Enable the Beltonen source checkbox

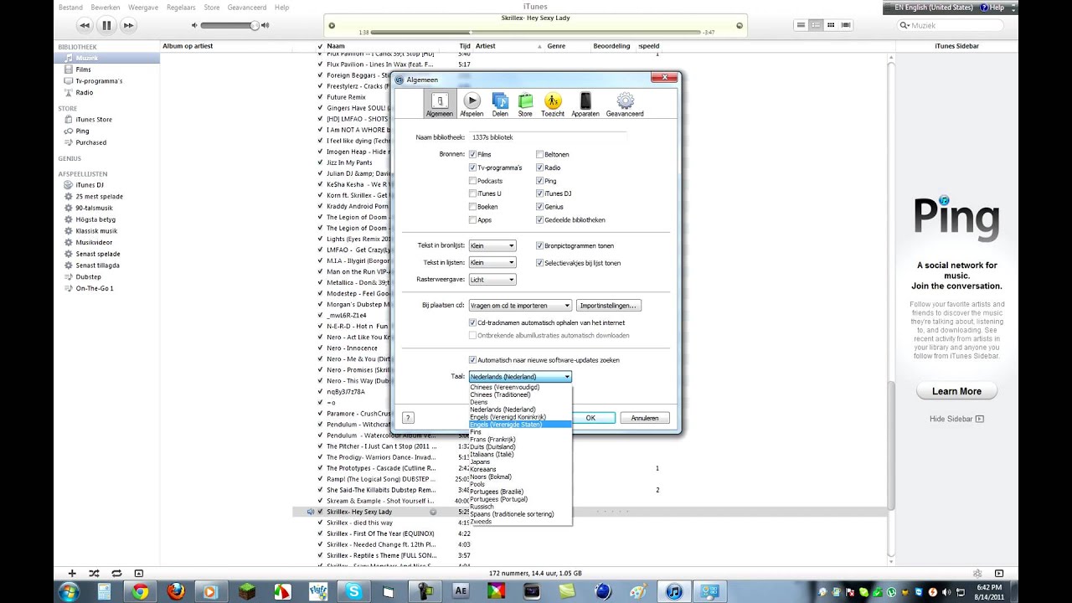539,155
